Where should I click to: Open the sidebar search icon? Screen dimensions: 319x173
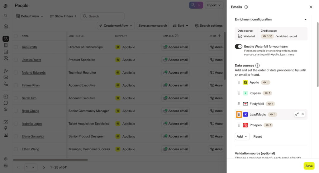click(x=6, y=16)
